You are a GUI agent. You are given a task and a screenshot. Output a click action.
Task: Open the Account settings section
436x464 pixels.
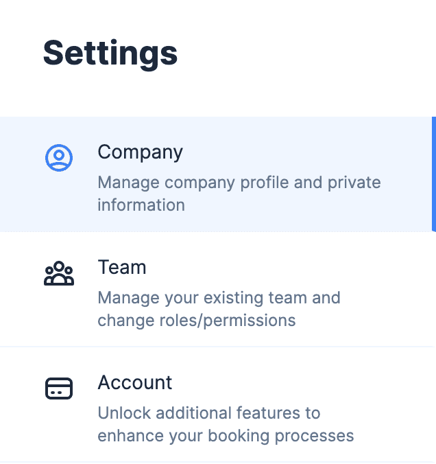218,404
